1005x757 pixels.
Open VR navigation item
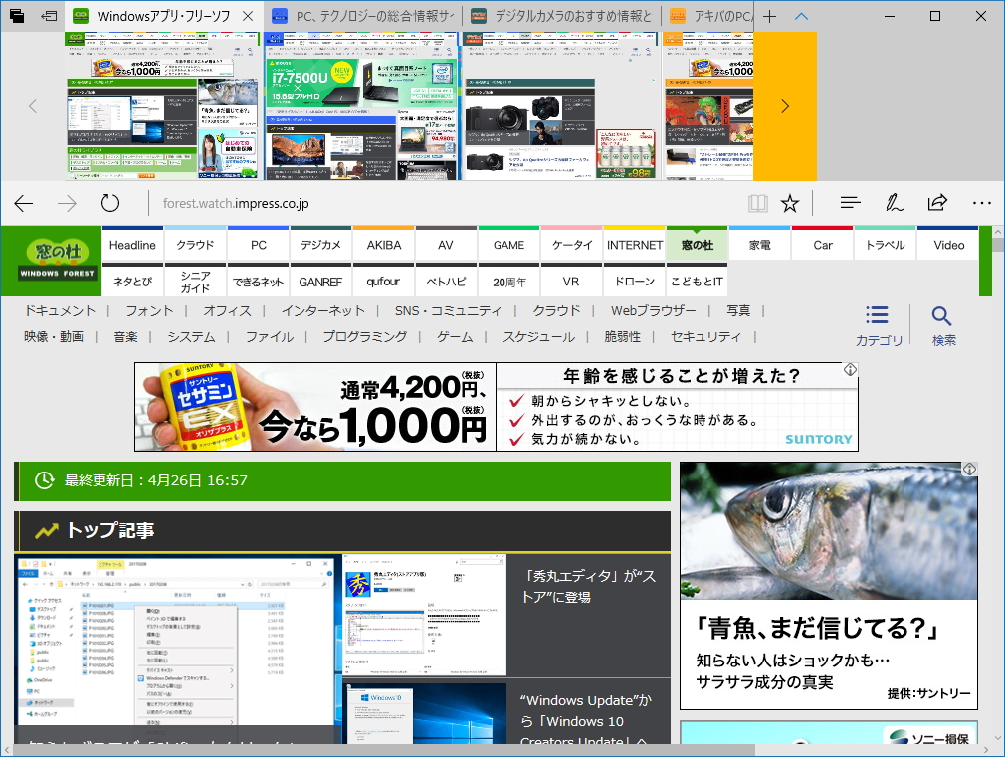click(x=572, y=283)
